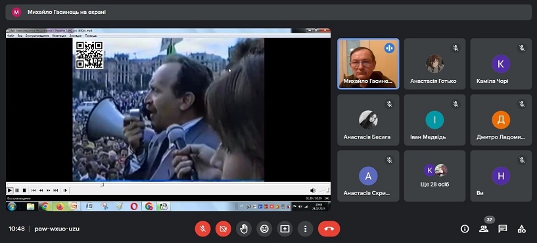Screen dimensions: 537x243
Task: Click the video seek bar handle
Action: coord(102,185)
